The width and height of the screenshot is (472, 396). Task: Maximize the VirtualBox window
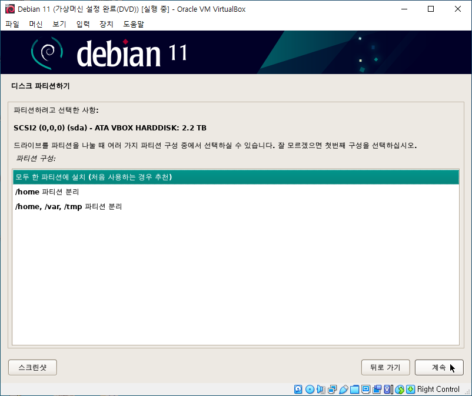(431, 9)
